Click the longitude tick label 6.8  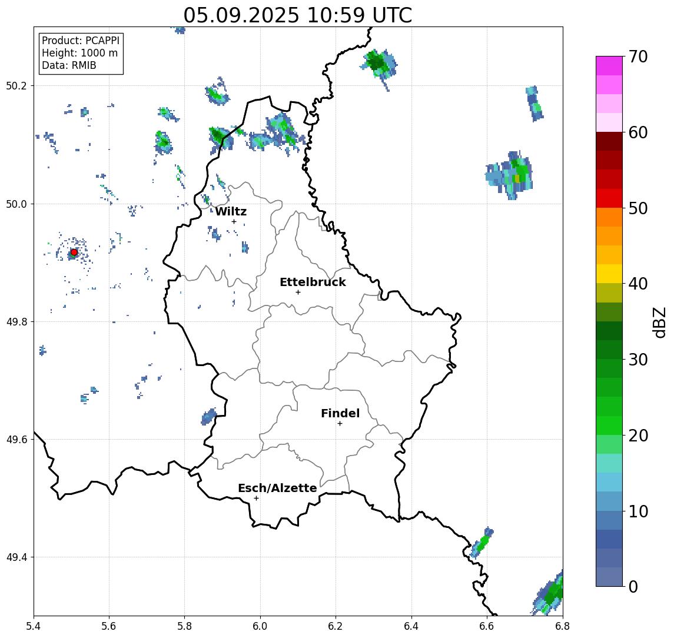click(563, 626)
